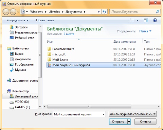This screenshot has width=163, height=130.
Task: Click the Открыть button
Action: click(x=118, y=122)
